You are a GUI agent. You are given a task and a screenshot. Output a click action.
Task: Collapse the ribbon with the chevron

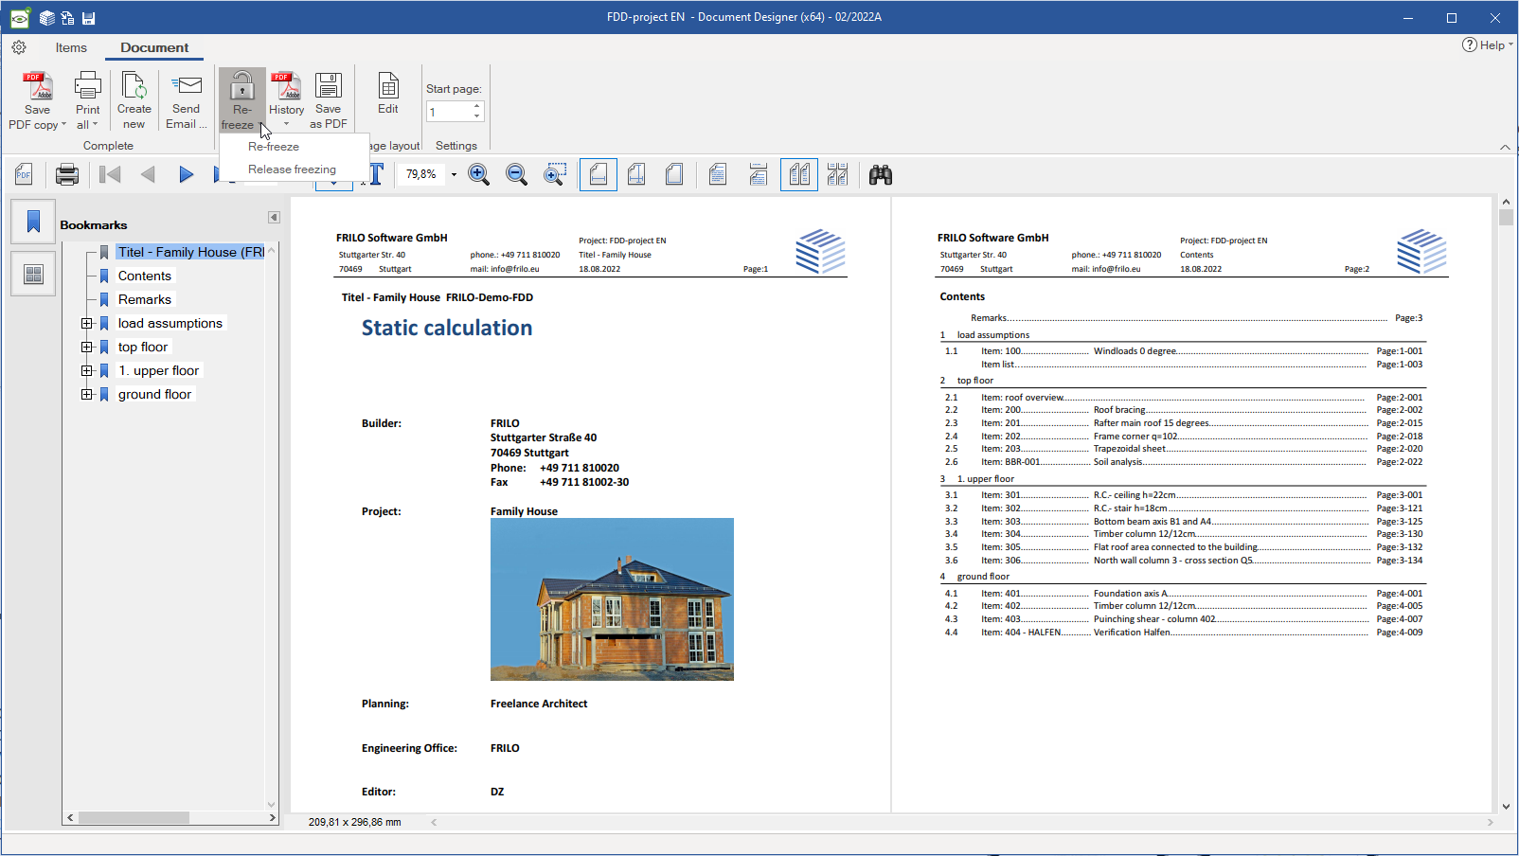coord(1505,147)
